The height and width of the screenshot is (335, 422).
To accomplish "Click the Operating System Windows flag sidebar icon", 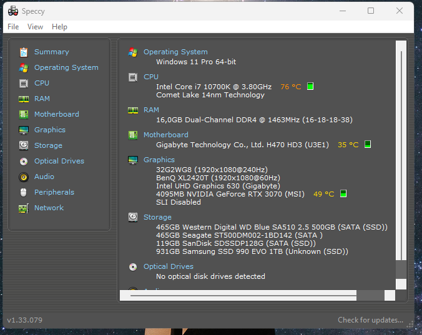I will (x=24, y=67).
